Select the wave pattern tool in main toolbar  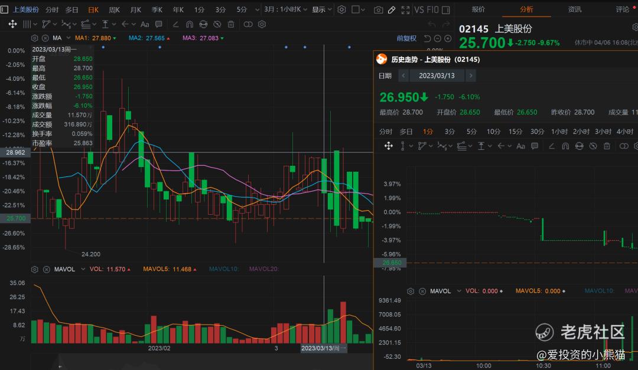click(x=66, y=24)
